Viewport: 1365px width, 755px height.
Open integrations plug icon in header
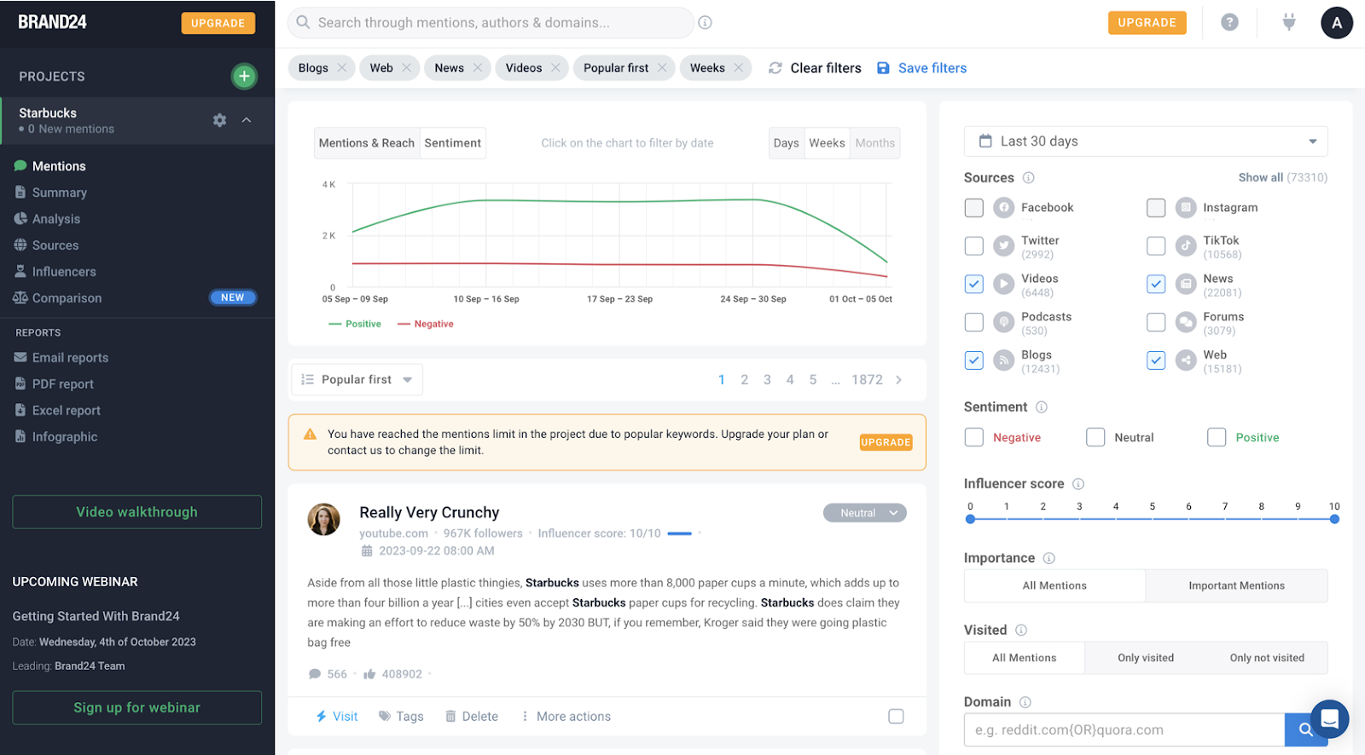1289,22
